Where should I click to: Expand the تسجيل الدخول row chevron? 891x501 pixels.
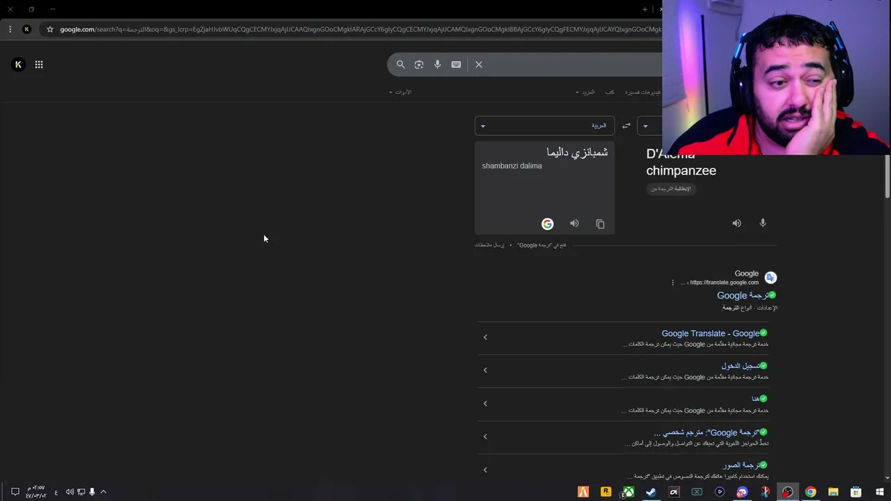(x=485, y=370)
